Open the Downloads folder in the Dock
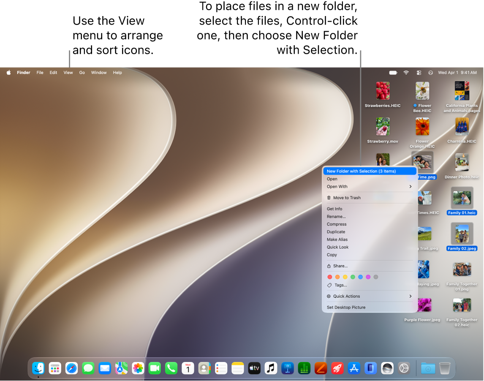The height and width of the screenshot is (381, 484). pos(428,368)
